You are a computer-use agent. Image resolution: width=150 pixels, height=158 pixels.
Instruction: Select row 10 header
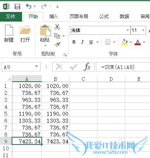pyautogui.click(x=6, y=148)
